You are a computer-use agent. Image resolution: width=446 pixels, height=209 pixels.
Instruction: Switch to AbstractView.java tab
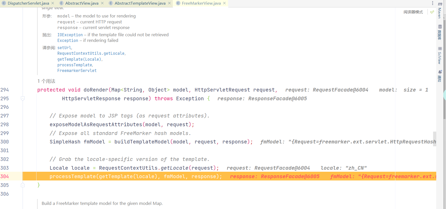(82, 3)
